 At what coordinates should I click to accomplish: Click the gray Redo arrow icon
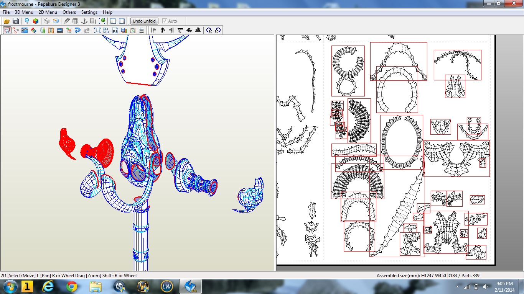86,30
